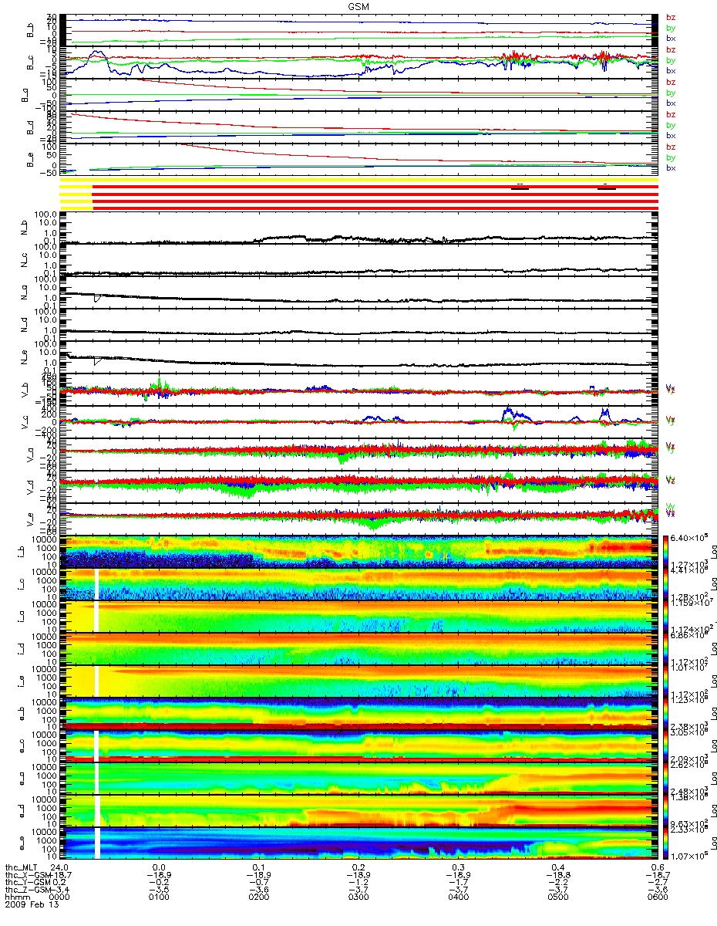Click the 0000 time tick label
The width and height of the screenshot is (717, 926).
pos(59,897)
